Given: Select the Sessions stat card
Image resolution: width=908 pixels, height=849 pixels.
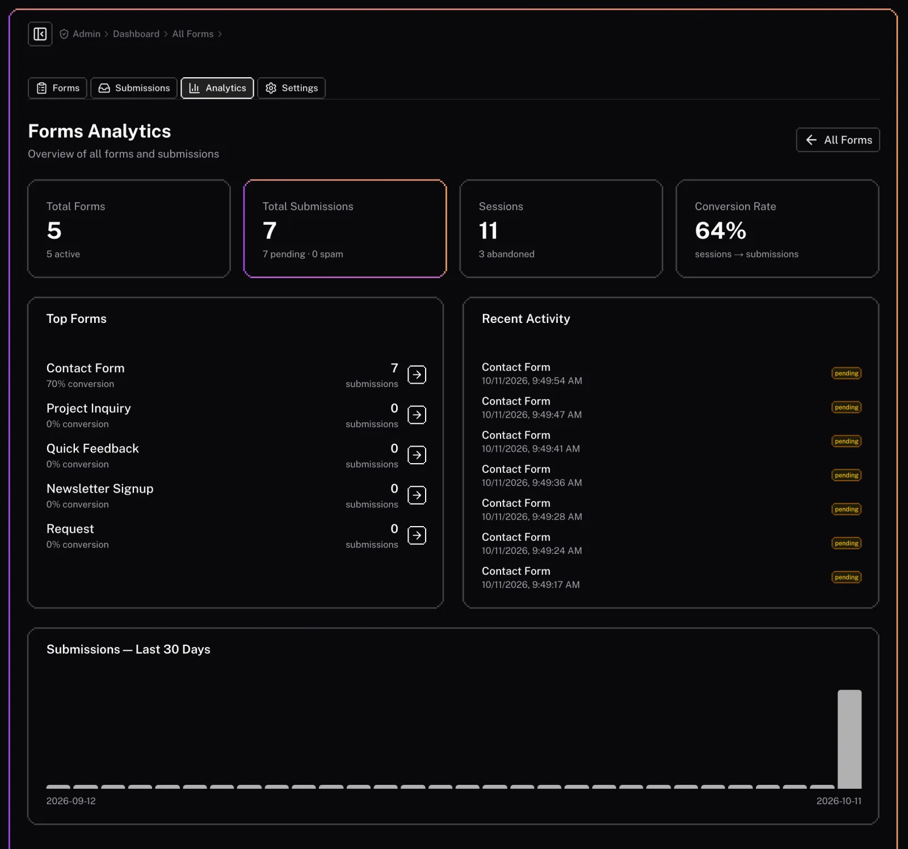Looking at the screenshot, I should pyautogui.click(x=561, y=229).
